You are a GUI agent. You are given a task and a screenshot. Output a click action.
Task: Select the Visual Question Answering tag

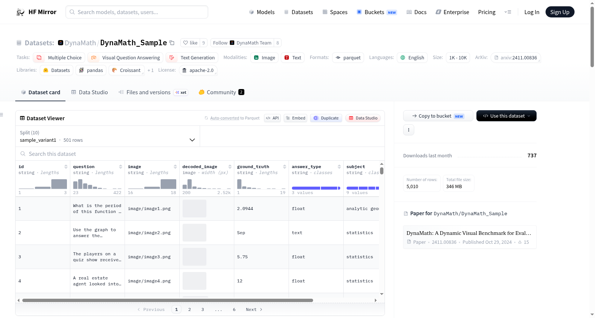click(x=125, y=58)
